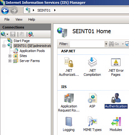Click the Start Page tree icon

(10, 40)
